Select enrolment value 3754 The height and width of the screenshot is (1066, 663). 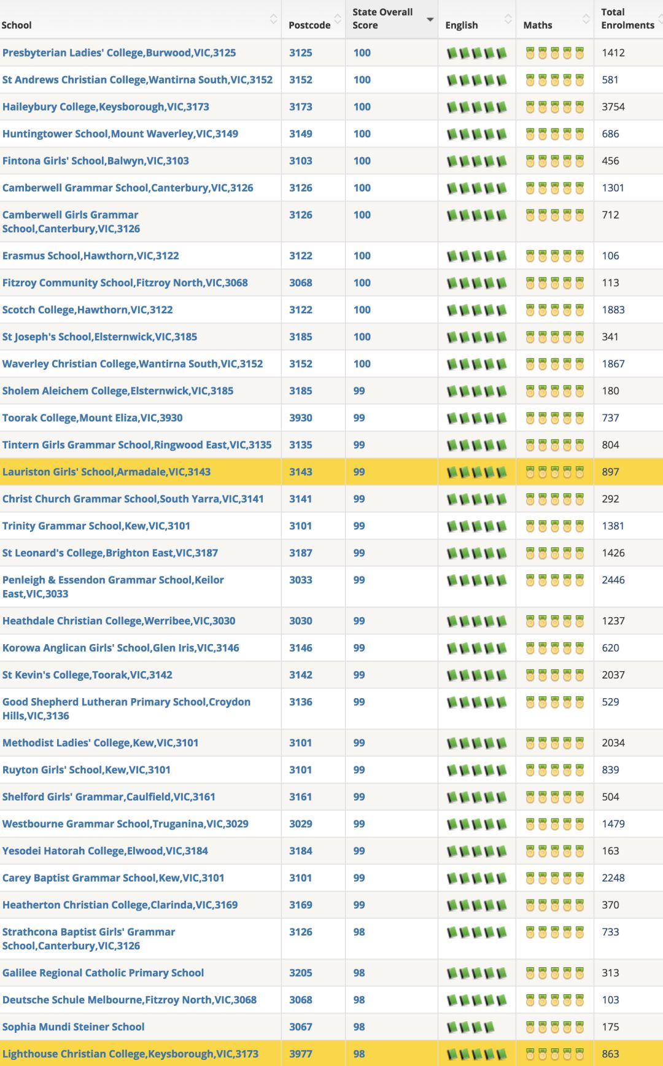613,107
